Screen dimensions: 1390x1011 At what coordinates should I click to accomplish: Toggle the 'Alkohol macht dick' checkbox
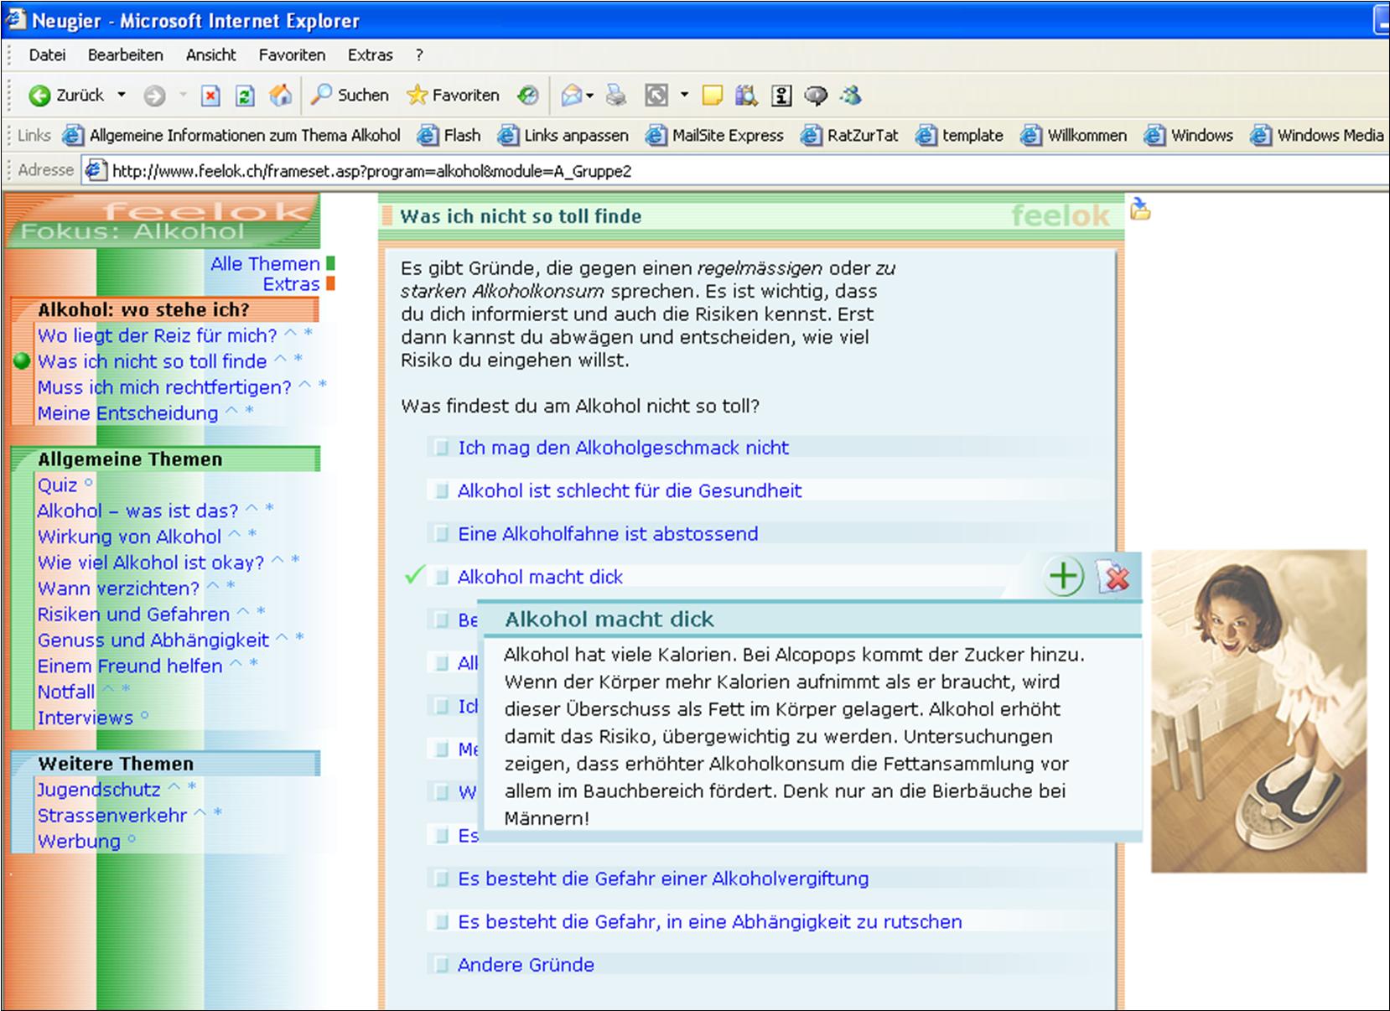tap(441, 577)
